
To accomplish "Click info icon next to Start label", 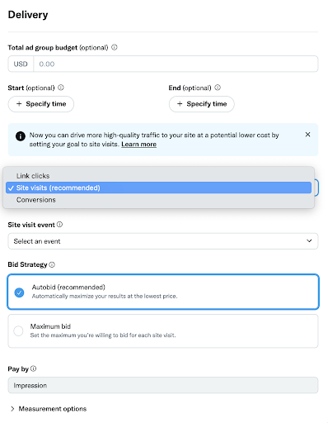I will (x=61, y=88).
